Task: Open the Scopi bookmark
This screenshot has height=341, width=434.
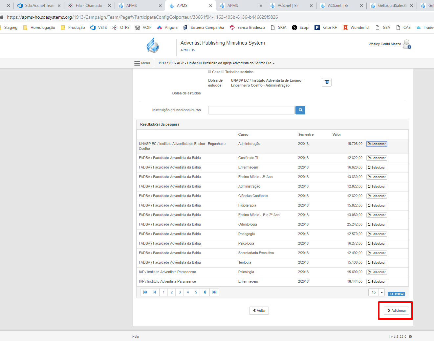Action: tap(300, 28)
